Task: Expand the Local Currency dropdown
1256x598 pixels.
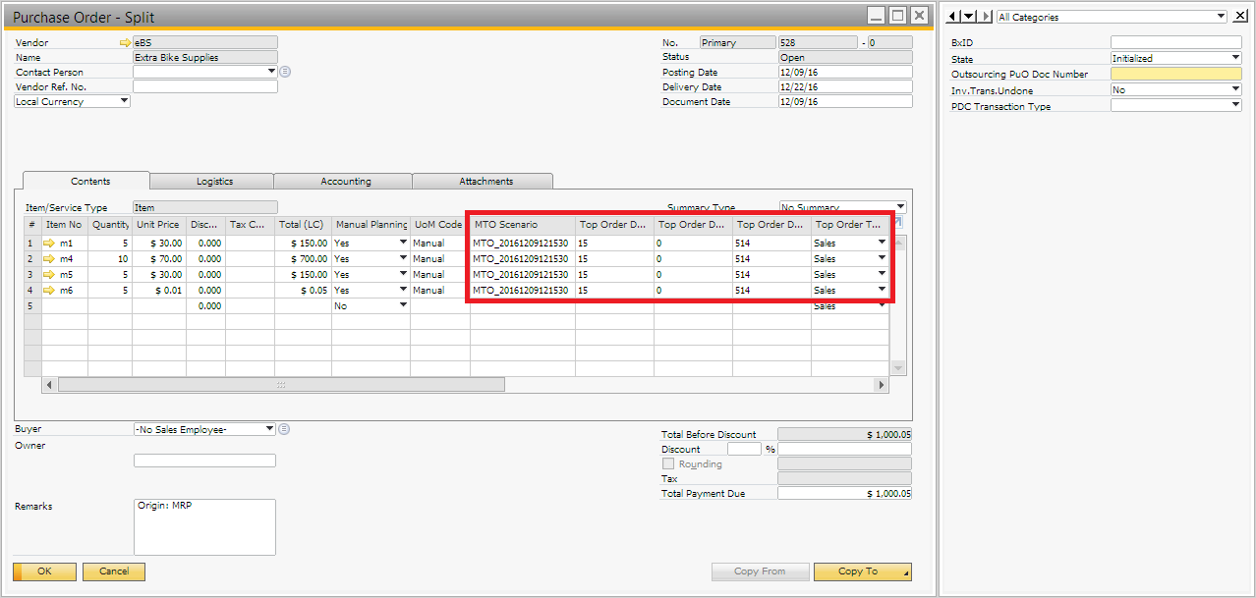Action: tap(124, 101)
